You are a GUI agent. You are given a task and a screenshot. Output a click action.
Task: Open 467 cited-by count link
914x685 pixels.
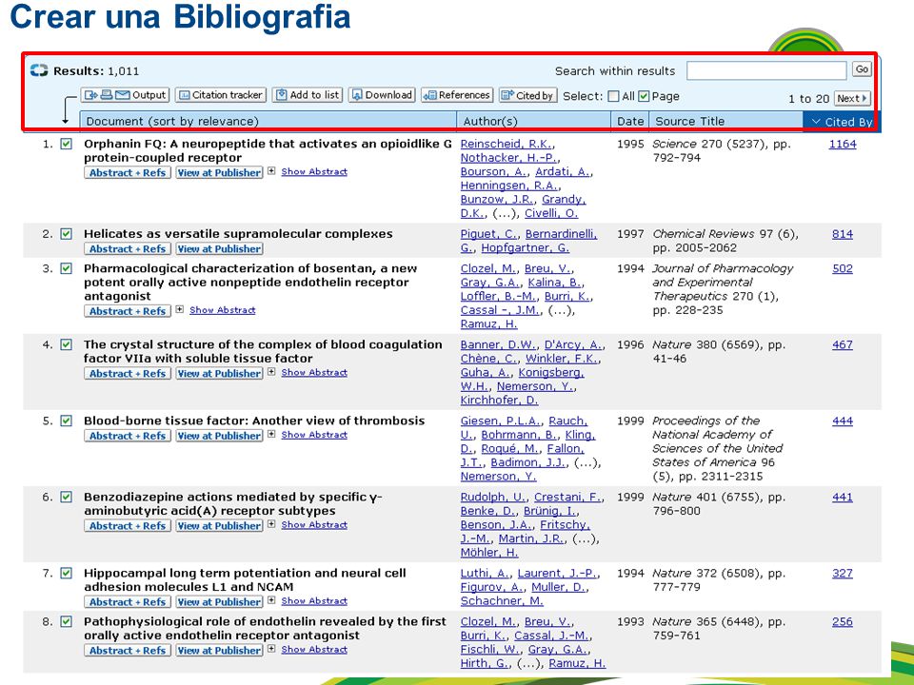(x=843, y=344)
